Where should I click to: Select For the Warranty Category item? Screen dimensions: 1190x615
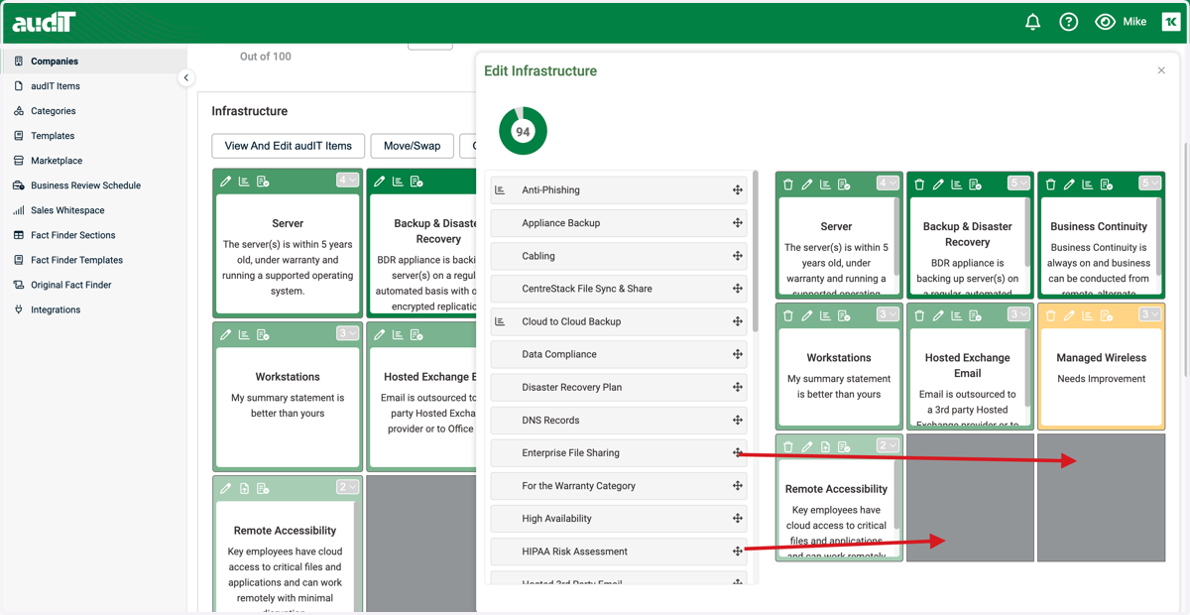(x=619, y=486)
